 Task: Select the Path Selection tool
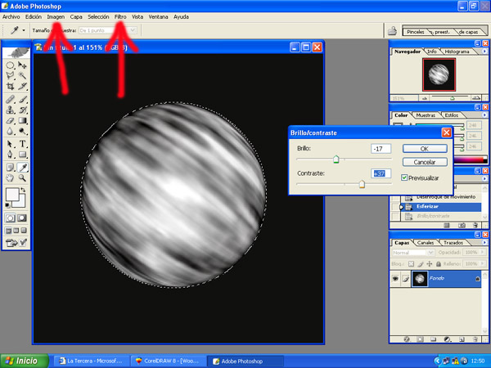coord(10,144)
